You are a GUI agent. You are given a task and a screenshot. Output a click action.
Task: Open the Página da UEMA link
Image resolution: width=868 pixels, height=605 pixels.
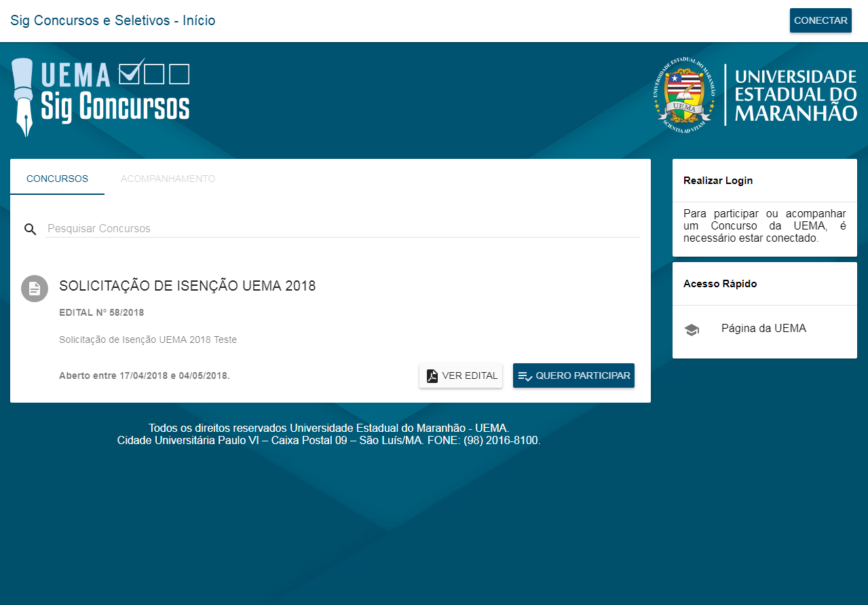coord(763,329)
